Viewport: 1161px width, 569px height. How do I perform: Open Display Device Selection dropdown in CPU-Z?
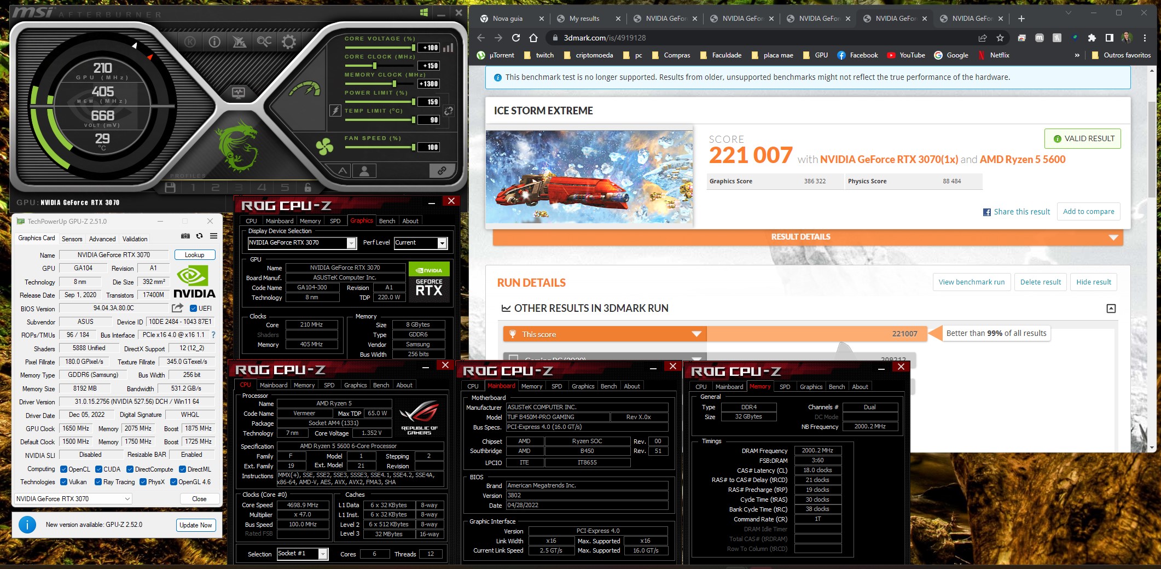coord(302,243)
